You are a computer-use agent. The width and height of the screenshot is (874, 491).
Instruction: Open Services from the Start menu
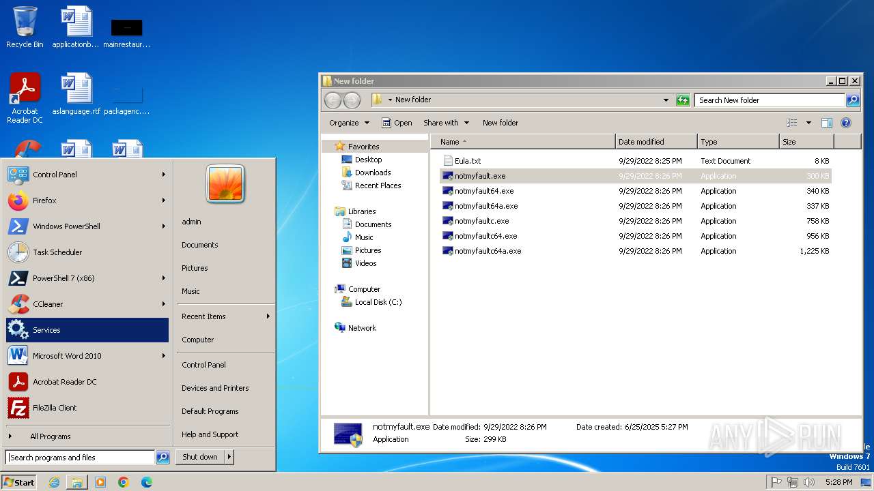(x=87, y=330)
